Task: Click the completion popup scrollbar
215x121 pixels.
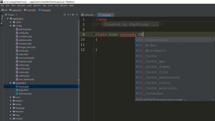Action: pyautogui.click(x=213, y=39)
